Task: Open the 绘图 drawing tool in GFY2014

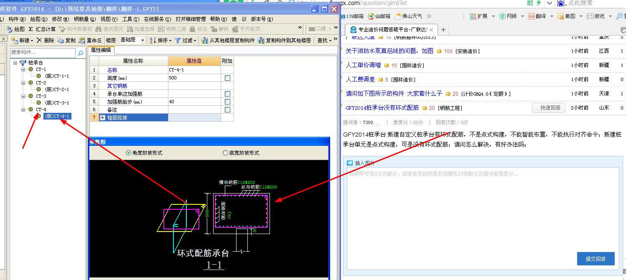Action: [15, 29]
